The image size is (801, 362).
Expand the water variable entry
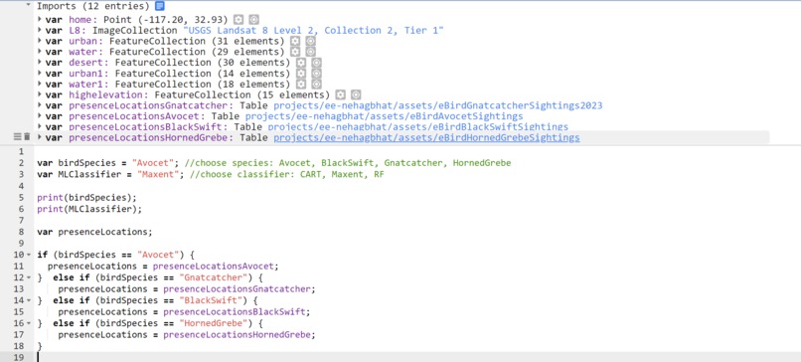point(40,51)
